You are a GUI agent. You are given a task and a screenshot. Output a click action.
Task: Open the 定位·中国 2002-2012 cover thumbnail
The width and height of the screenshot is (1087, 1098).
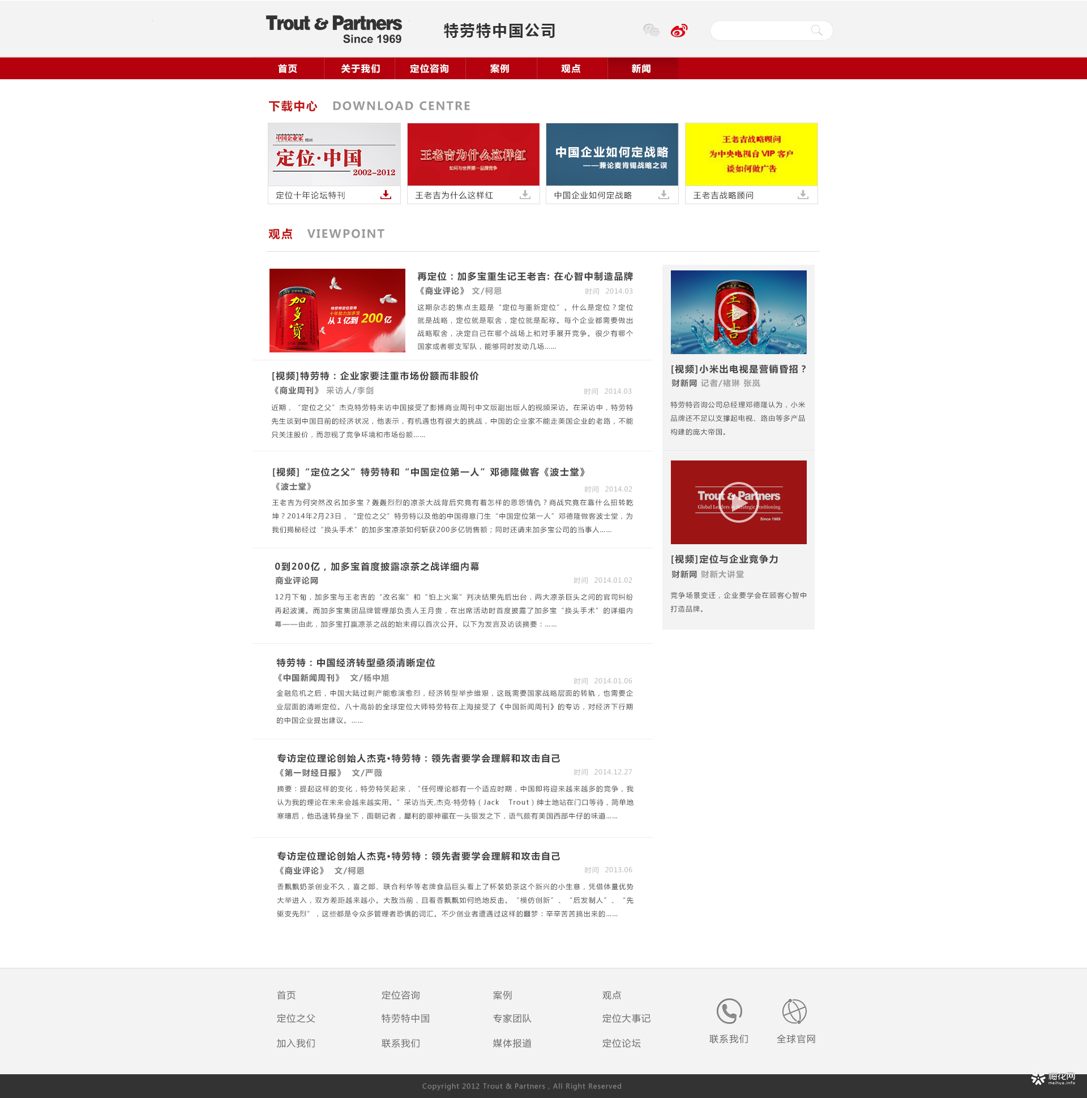pos(335,154)
